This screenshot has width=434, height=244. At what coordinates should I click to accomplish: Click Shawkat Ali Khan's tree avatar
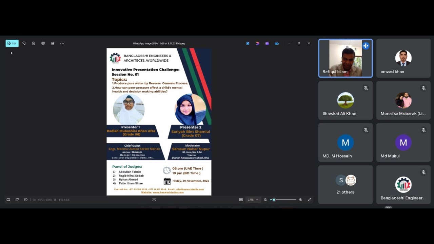point(346,100)
